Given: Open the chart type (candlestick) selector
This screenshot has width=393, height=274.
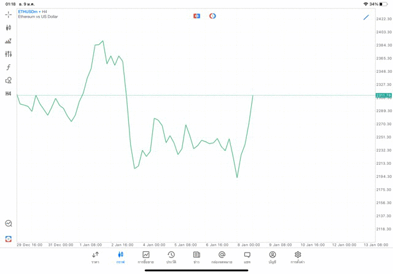Looking at the screenshot, I should pyautogui.click(x=9, y=28).
